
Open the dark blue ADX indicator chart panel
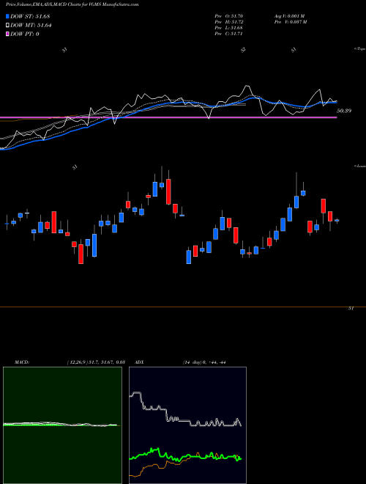(187, 425)
